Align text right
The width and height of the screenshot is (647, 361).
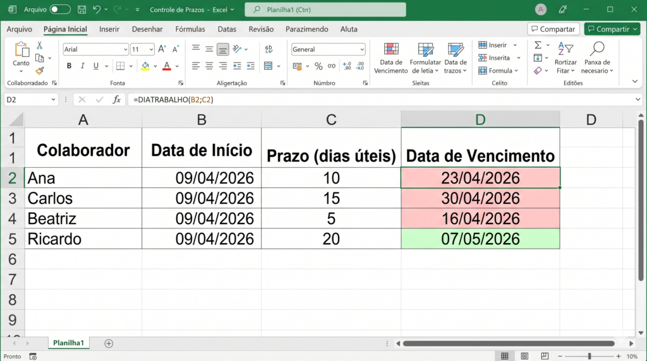(223, 66)
